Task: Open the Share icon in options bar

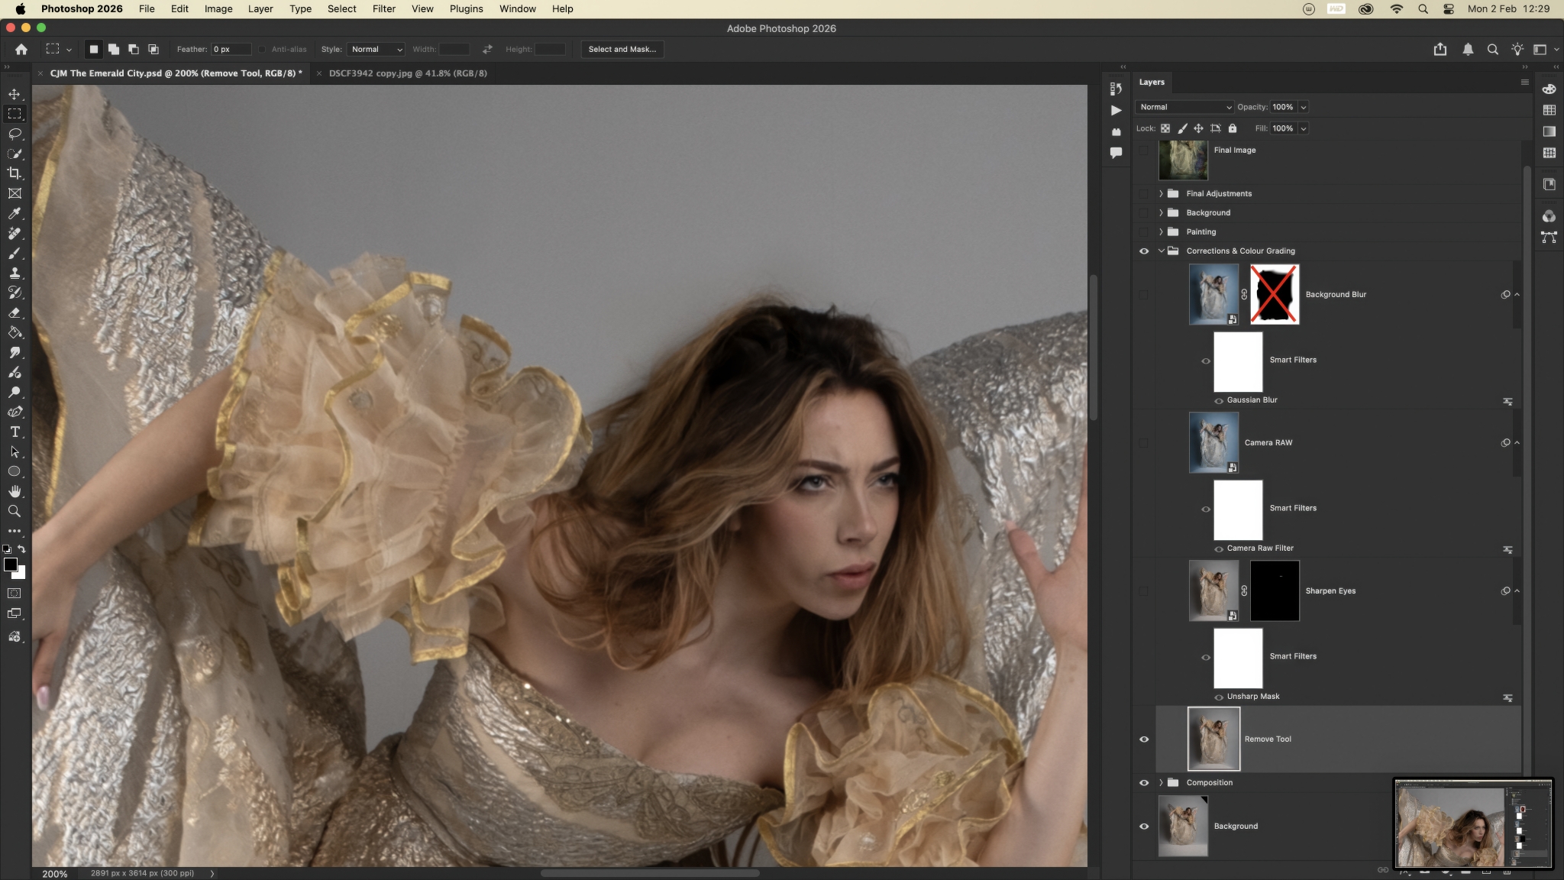Action: coord(1440,49)
